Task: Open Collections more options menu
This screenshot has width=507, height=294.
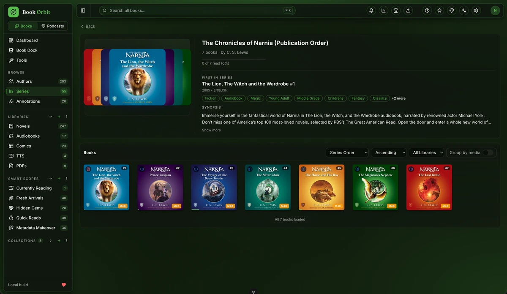Action: click(67, 241)
